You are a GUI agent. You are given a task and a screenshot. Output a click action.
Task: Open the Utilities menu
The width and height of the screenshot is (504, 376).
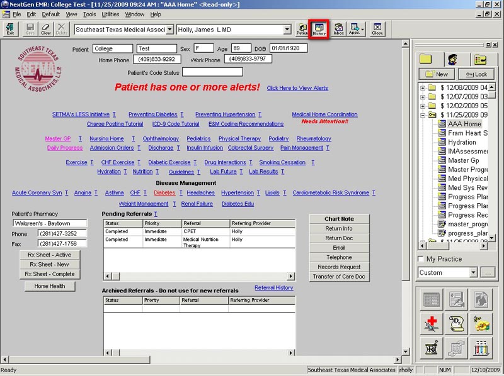point(110,14)
